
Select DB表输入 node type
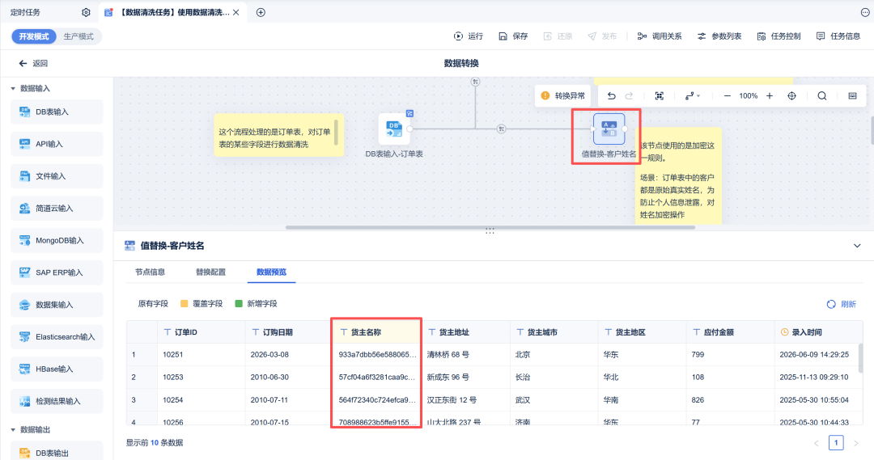click(57, 112)
